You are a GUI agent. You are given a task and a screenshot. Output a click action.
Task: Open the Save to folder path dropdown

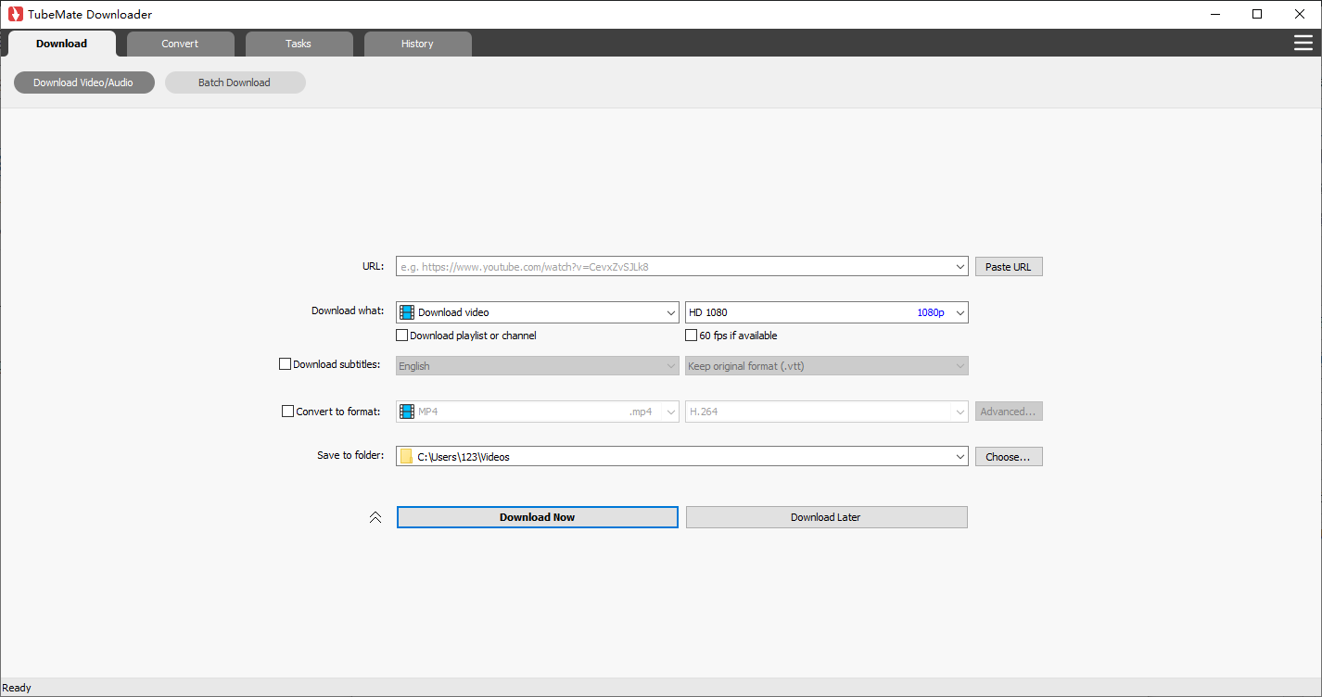pos(960,456)
